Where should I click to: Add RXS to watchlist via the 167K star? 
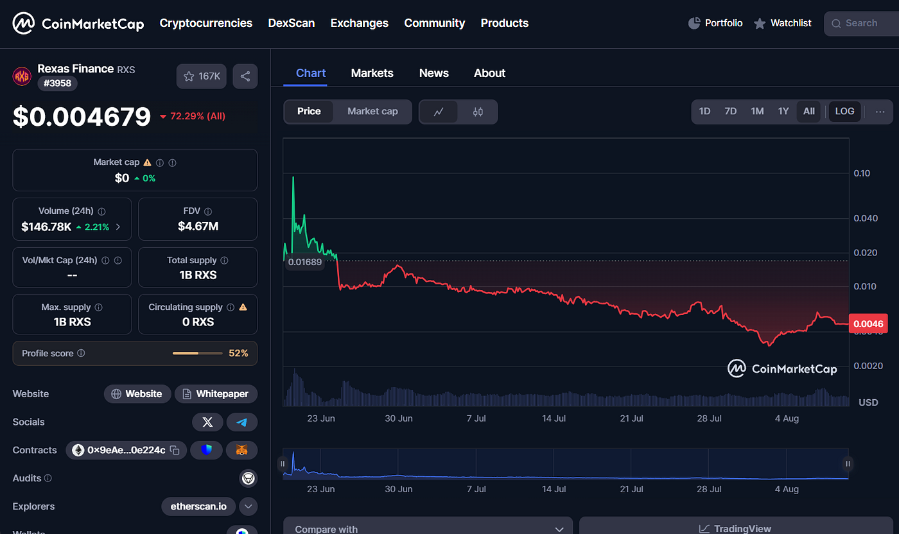[x=202, y=76]
